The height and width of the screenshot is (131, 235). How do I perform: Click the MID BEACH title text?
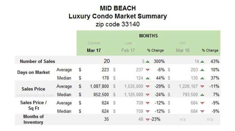coord(117,8)
